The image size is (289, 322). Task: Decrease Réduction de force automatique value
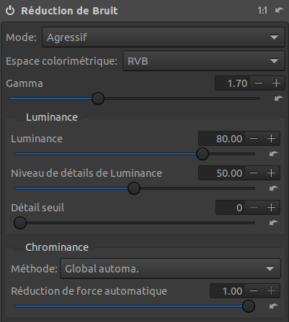254,291
